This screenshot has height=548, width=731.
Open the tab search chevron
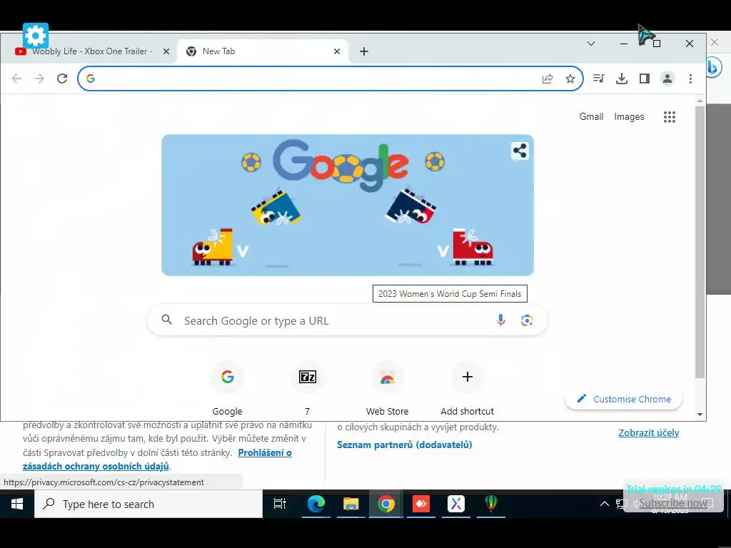click(591, 44)
